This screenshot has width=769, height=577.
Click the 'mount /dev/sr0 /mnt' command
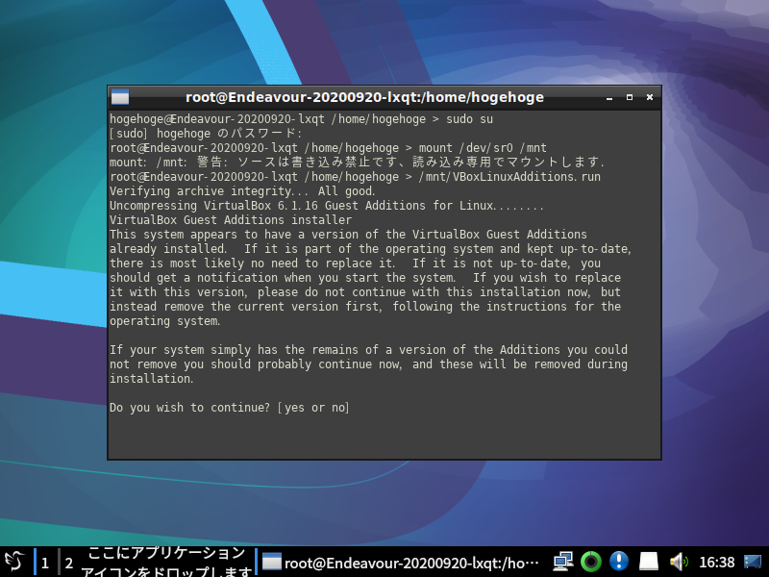pyautogui.click(x=483, y=148)
